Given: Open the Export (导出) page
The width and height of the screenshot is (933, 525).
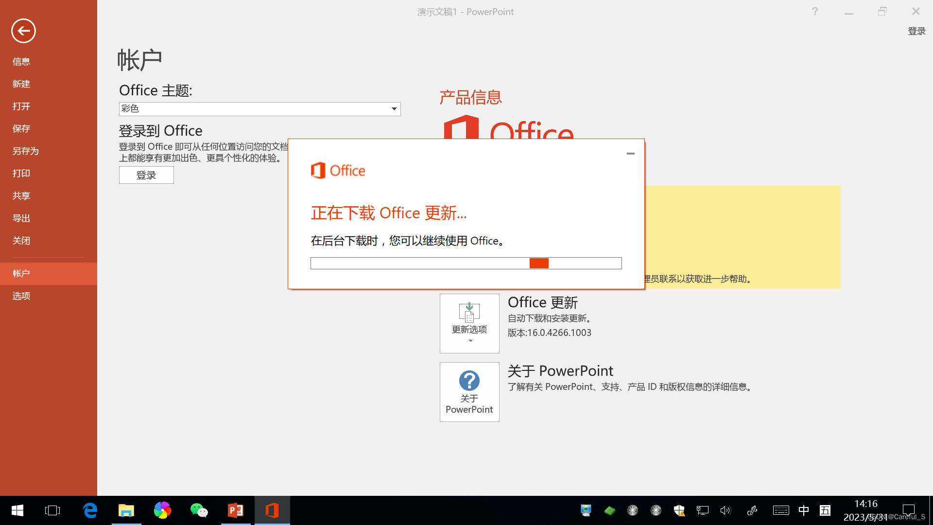Looking at the screenshot, I should tap(21, 218).
